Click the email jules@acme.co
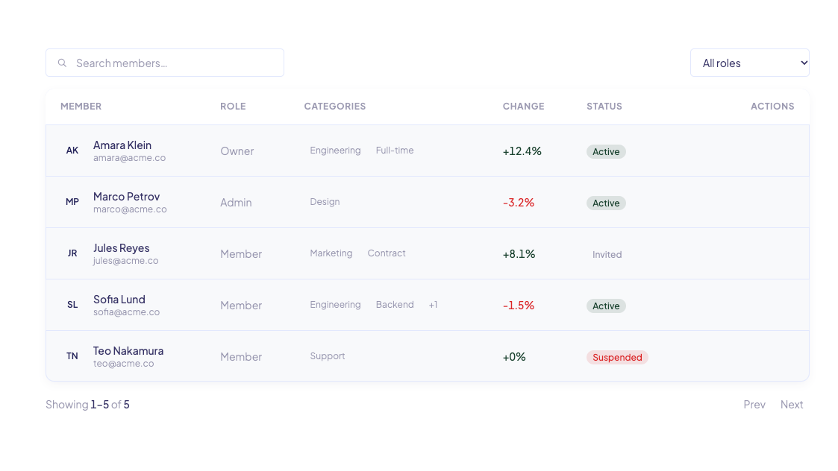Screen dimensions: 838x471 coord(125,261)
